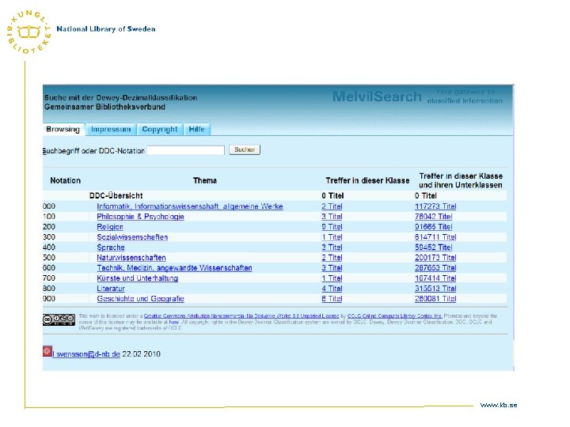Image resolution: width=570 pixels, height=427 pixels.
Task: Click the 4 Titel link for Literatur row
Action: coord(332,289)
